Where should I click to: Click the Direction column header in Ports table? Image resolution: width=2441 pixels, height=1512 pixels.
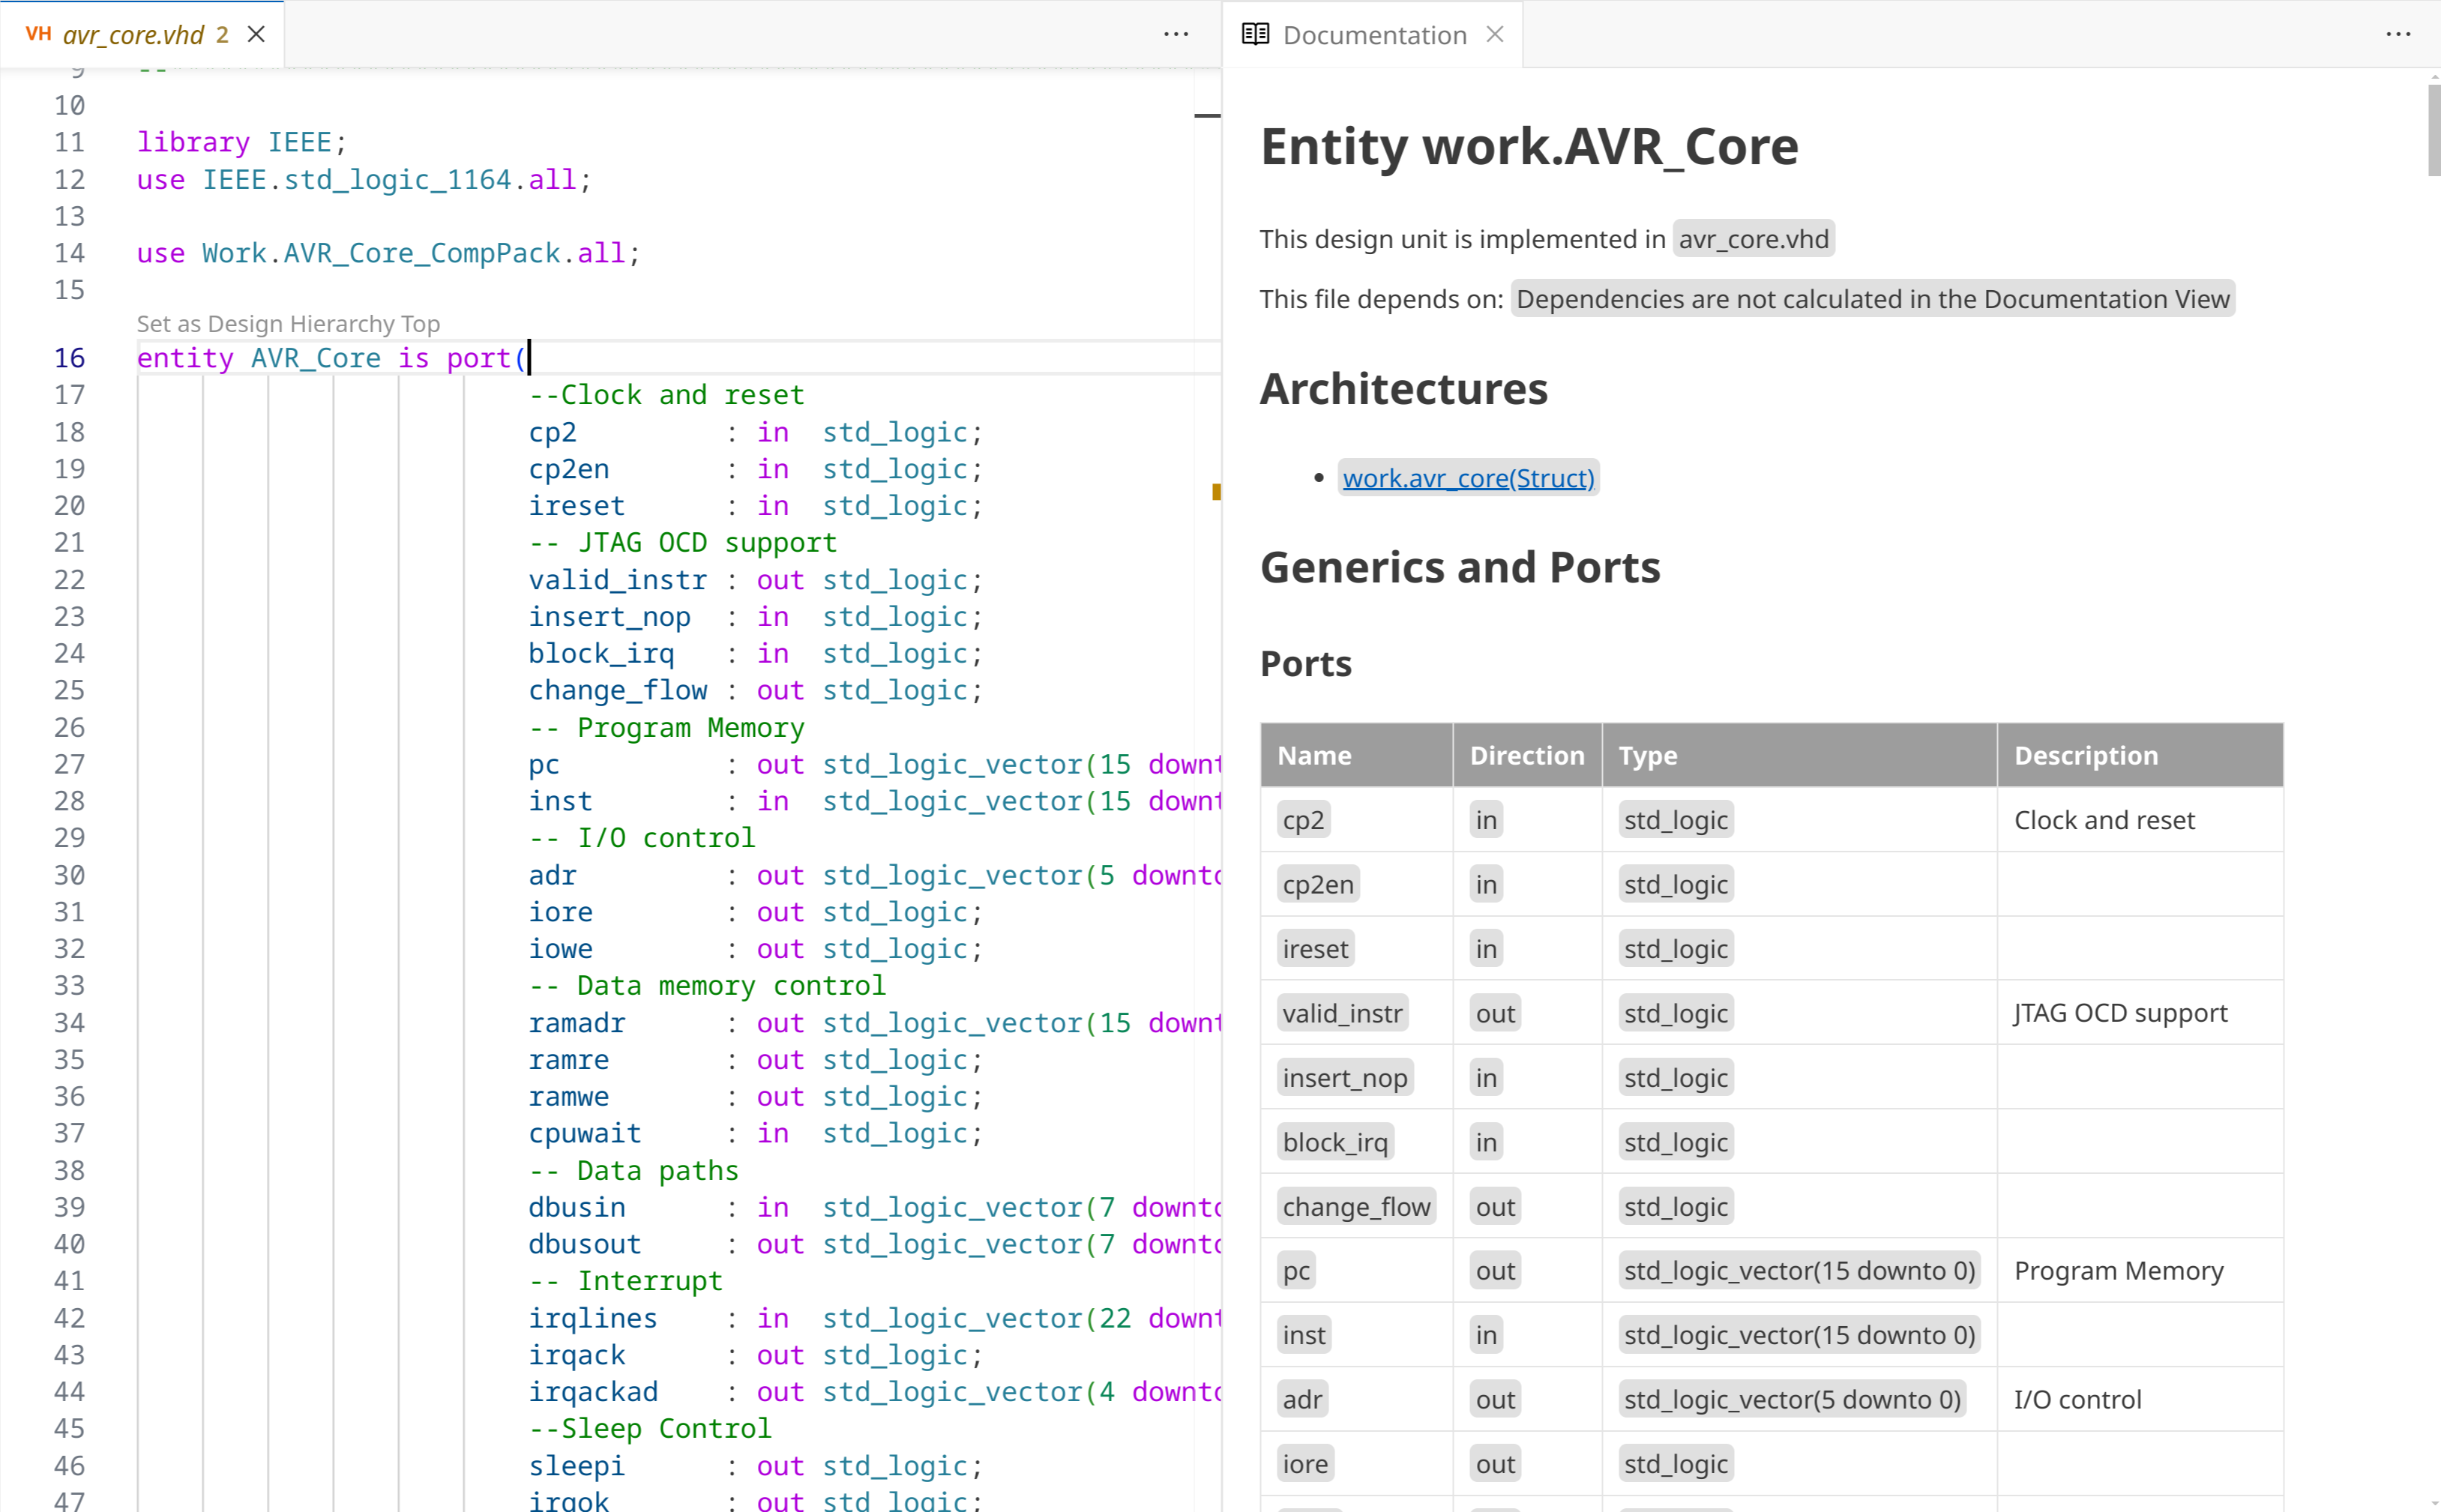tap(1526, 756)
